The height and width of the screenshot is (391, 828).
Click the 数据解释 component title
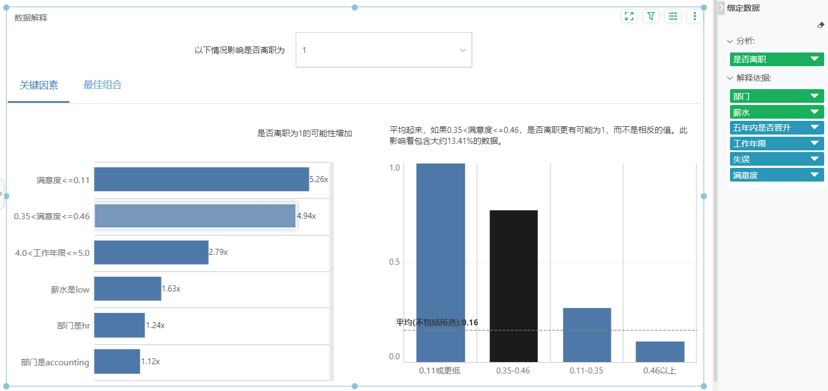[x=31, y=17]
